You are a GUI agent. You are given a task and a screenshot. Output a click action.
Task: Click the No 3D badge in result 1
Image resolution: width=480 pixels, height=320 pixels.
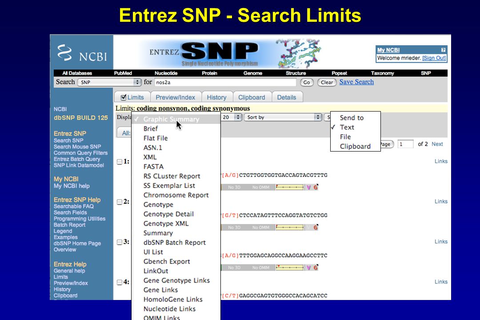pyautogui.click(x=234, y=187)
